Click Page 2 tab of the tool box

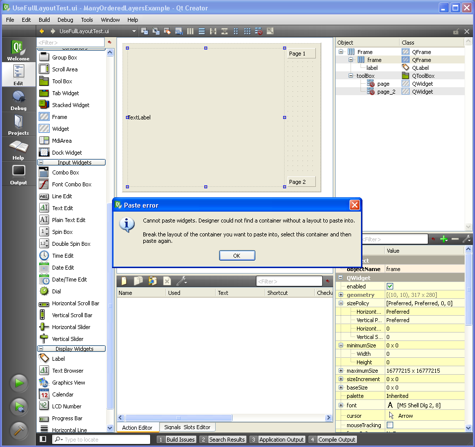pyautogui.click(x=301, y=182)
